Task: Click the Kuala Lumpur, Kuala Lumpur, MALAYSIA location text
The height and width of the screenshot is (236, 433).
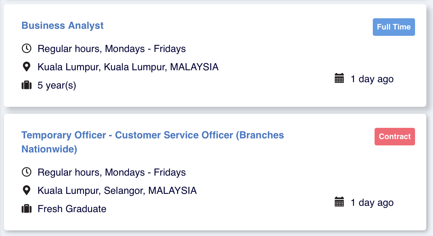Action: [128, 67]
